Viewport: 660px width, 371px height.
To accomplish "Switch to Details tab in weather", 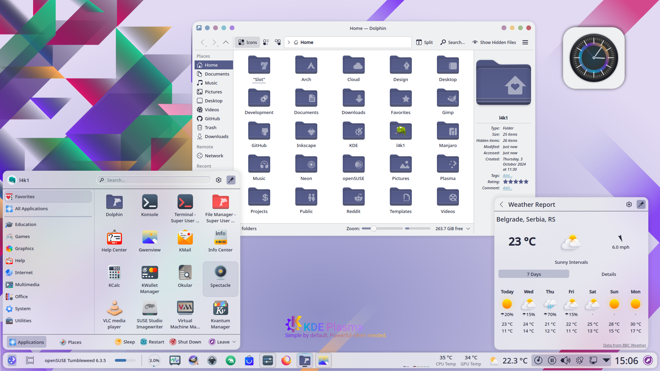I will tap(608, 274).
